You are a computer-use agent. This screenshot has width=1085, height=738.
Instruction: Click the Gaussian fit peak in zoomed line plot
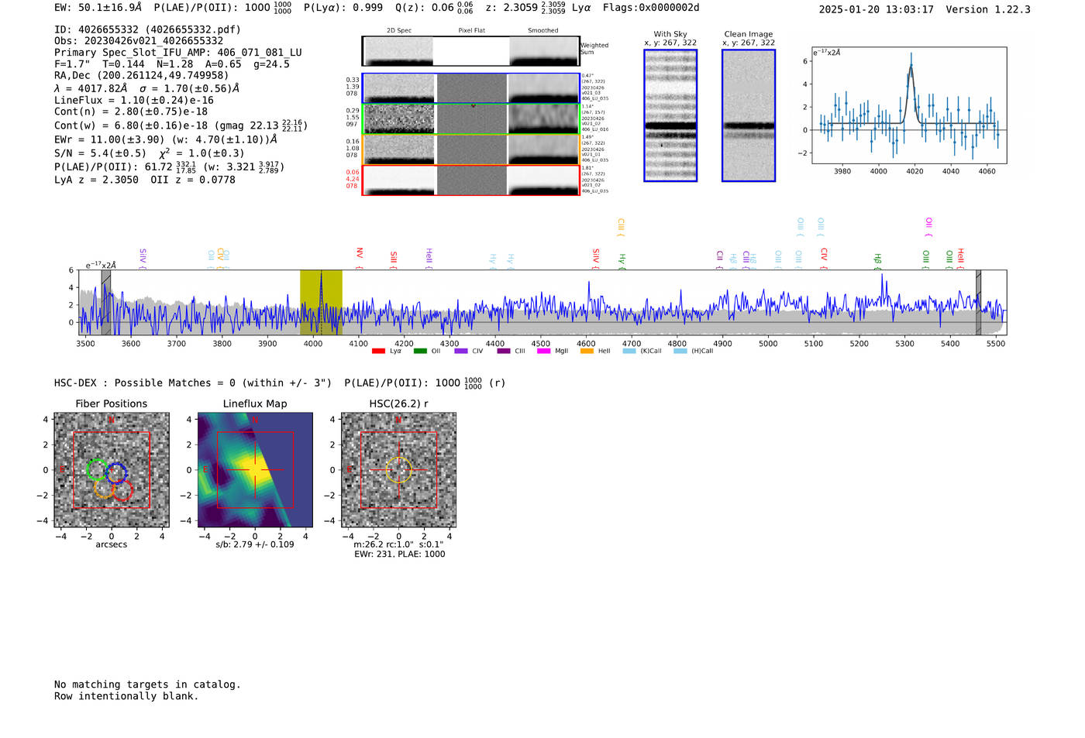click(x=911, y=67)
